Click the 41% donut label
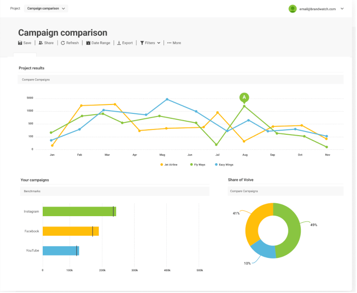Screen dimensions: 357x293 tap(236, 213)
